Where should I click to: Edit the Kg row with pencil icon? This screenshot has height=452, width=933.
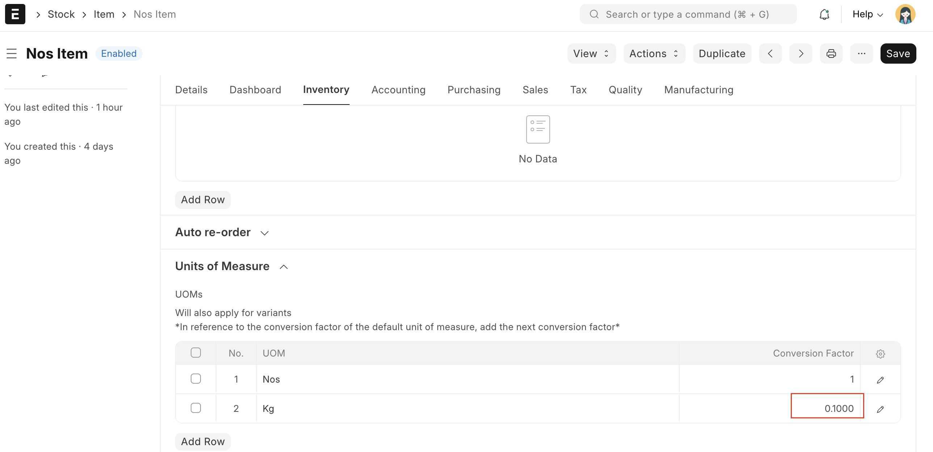point(880,409)
